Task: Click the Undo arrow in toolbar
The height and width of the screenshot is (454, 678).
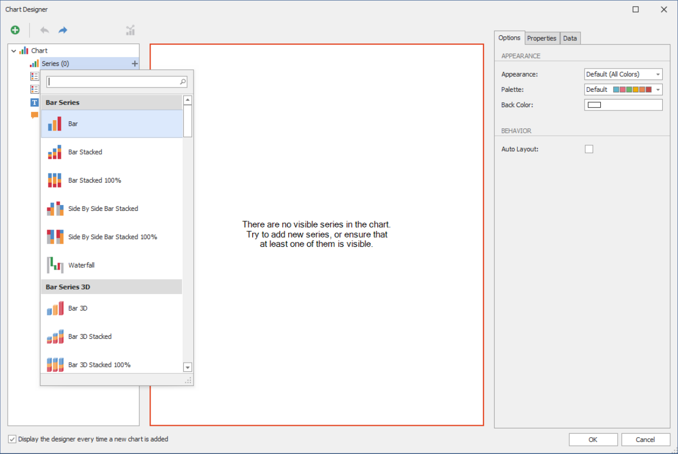Action: pos(45,30)
